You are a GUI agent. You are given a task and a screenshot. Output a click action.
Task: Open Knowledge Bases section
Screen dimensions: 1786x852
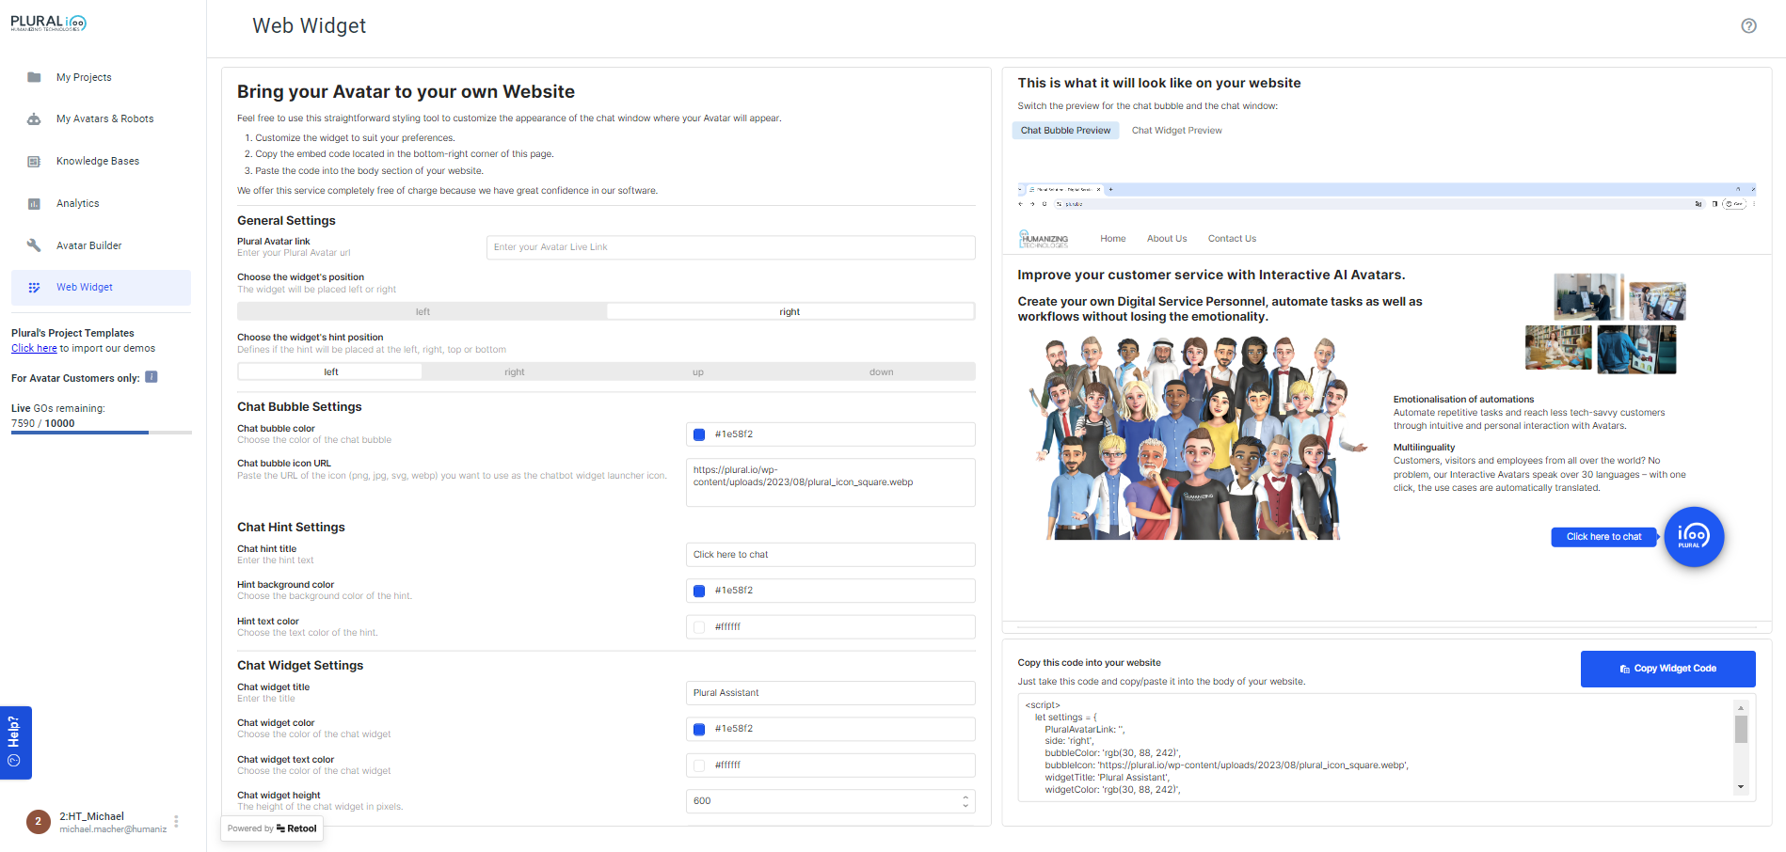pyautogui.click(x=98, y=162)
